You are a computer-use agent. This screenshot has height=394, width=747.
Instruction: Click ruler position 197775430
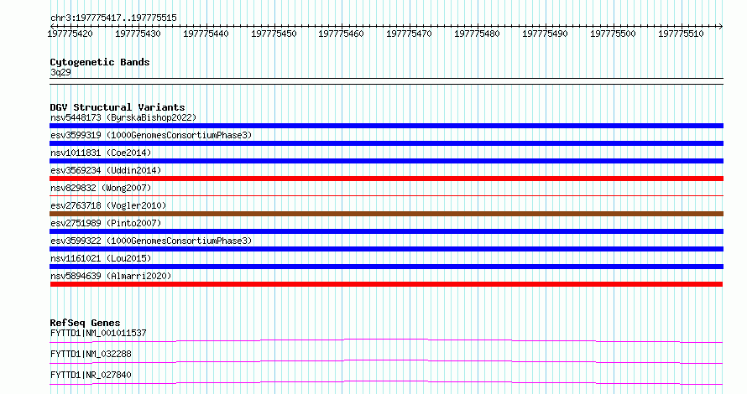[138, 34]
